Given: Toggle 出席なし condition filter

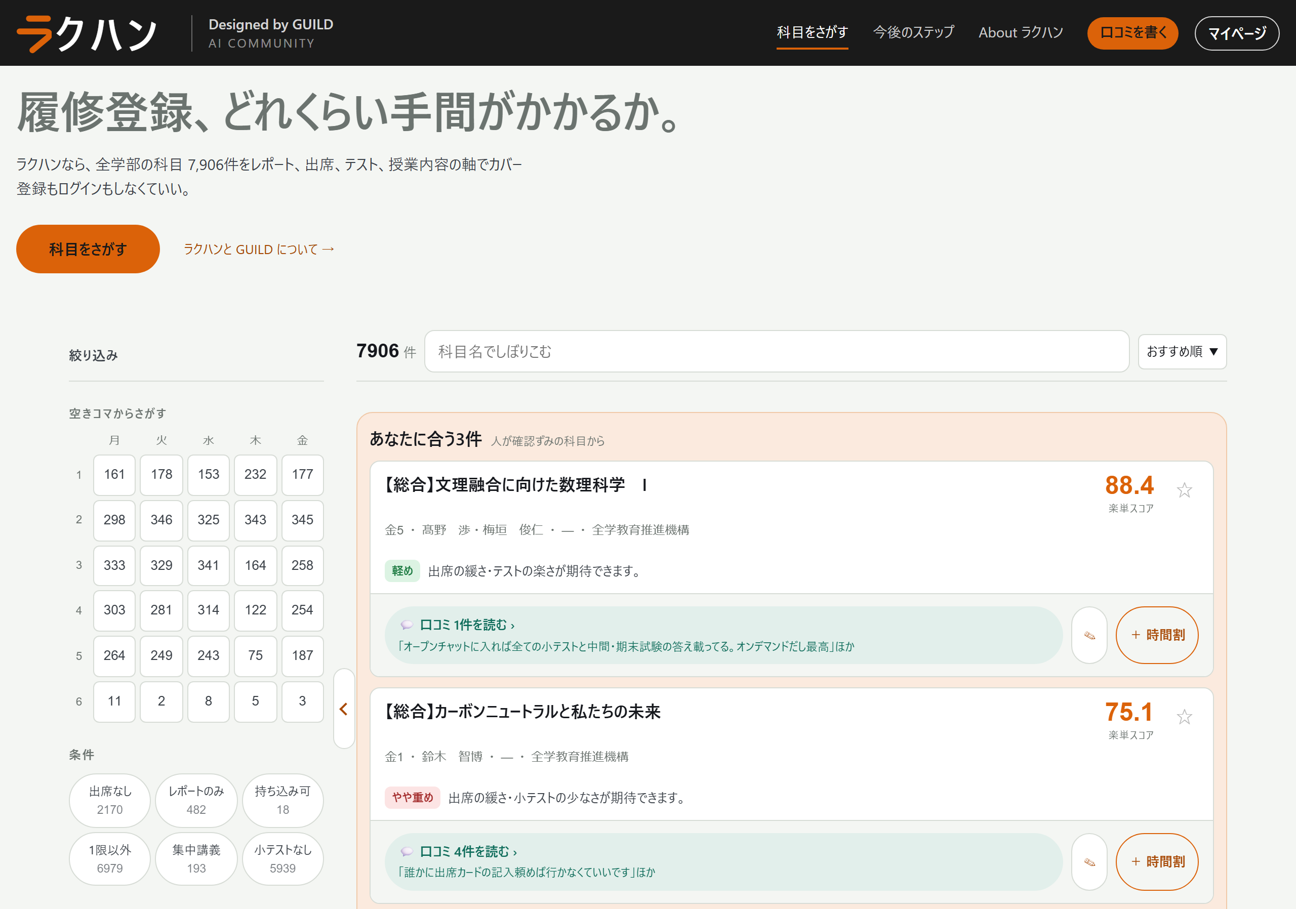Looking at the screenshot, I should (x=110, y=800).
